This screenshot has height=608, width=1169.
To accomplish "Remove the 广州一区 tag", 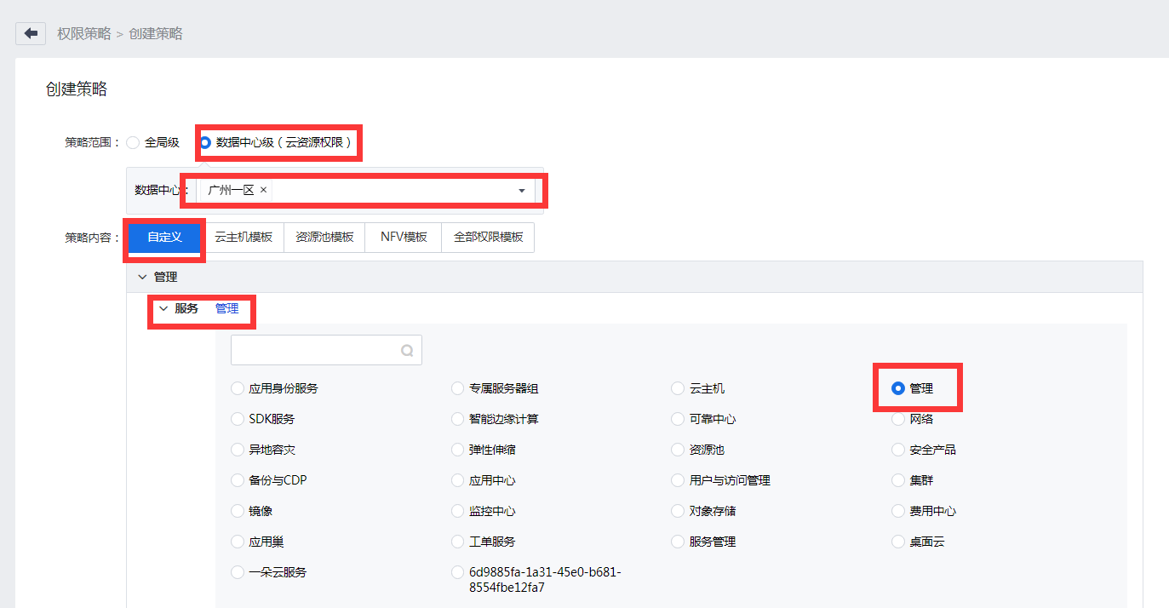I will click(263, 190).
